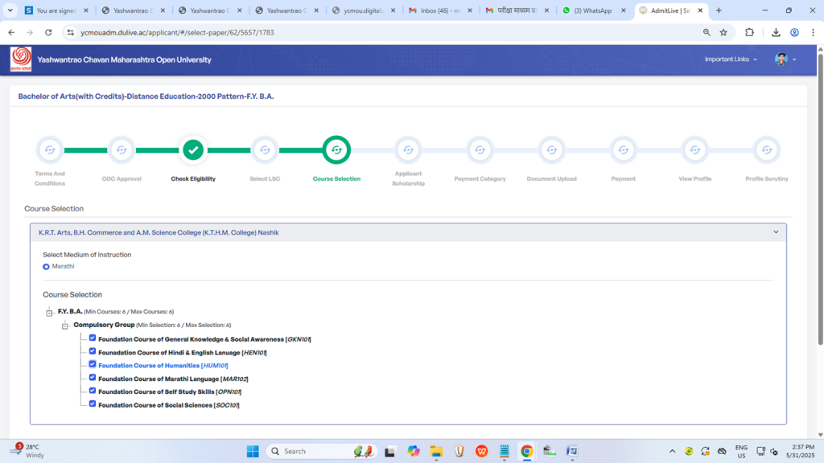
Task: Click the Course Selection step icon
Action: [x=336, y=150]
